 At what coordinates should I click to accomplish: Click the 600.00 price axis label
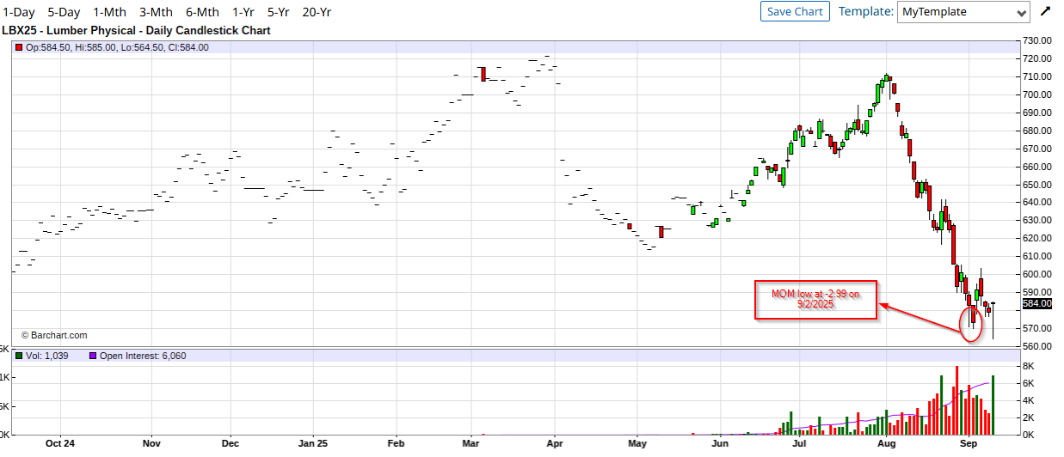click(1036, 274)
